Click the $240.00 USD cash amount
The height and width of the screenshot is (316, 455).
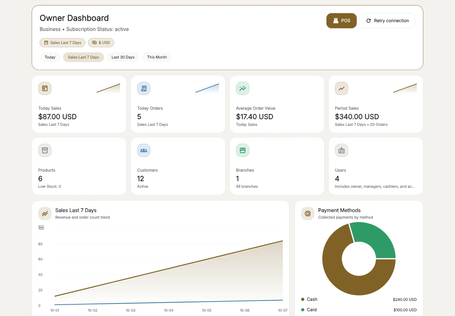click(x=405, y=300)
